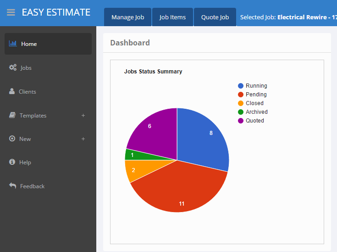Expand the New submenu plus sign
The width and height of the screenshot is (337, 252).
pyautogui.click(x=83, y=139)
